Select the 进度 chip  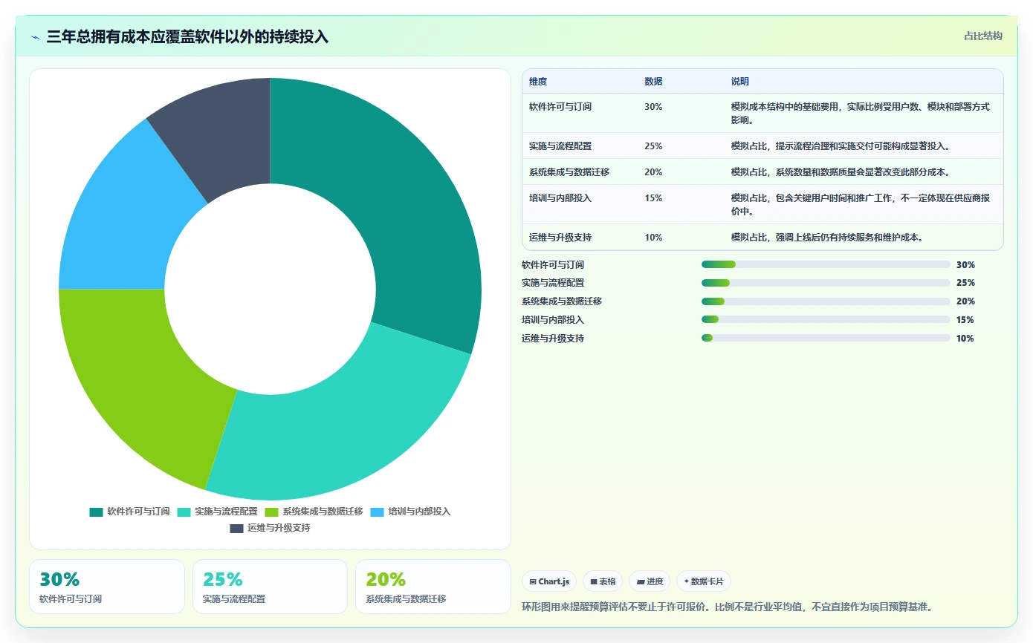pyautogui.click(x=650, y=581)
